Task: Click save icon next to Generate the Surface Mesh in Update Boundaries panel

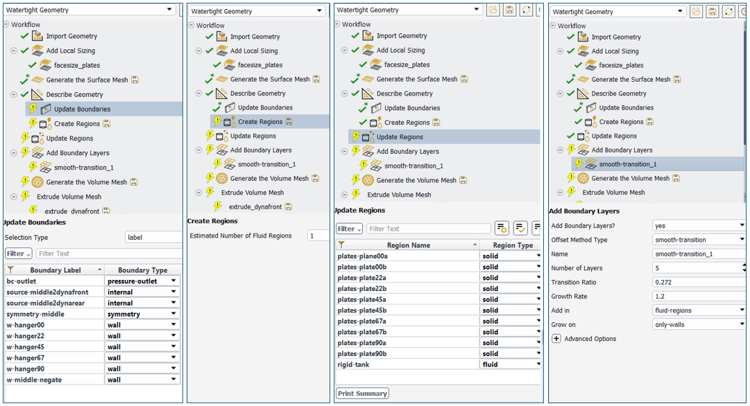Action: pos(135,80)
